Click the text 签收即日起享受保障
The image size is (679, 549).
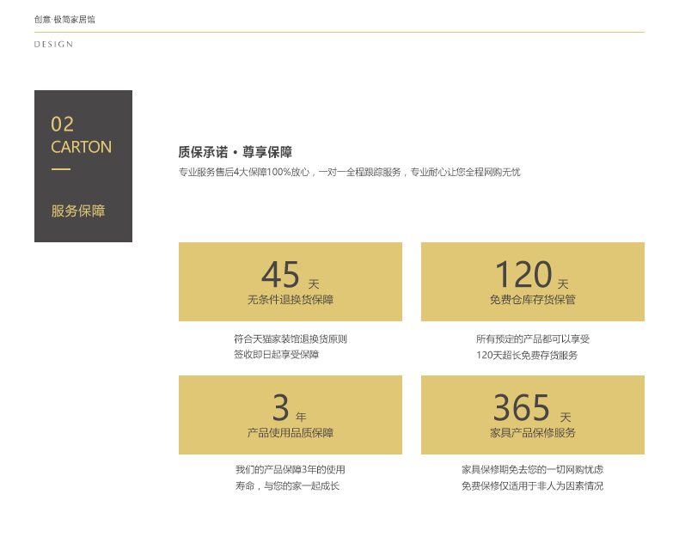click(276, 355)
